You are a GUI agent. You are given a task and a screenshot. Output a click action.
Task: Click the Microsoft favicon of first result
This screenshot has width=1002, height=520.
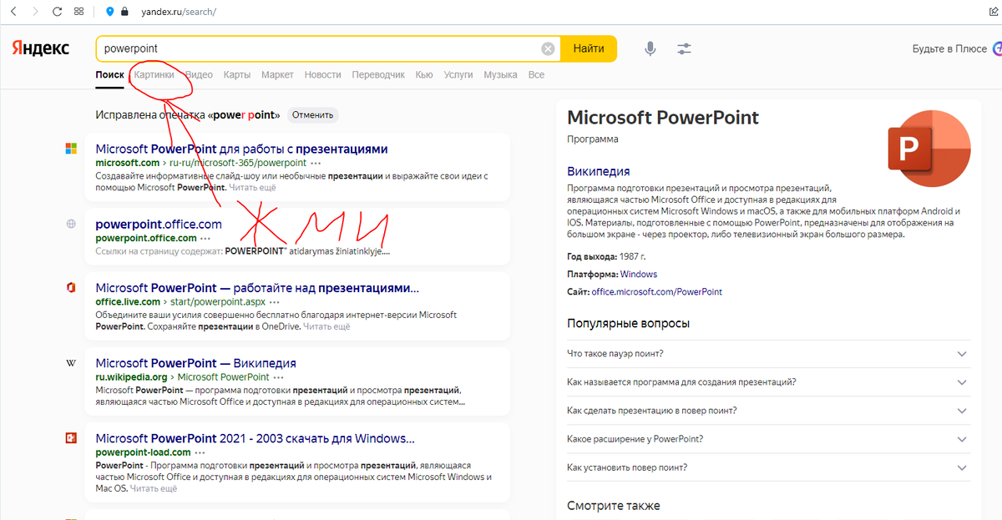coord(72,149)
